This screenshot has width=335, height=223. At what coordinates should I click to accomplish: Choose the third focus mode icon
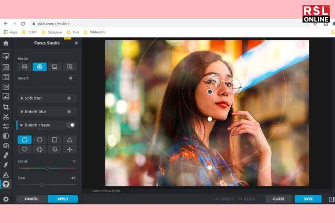(54, 67)
